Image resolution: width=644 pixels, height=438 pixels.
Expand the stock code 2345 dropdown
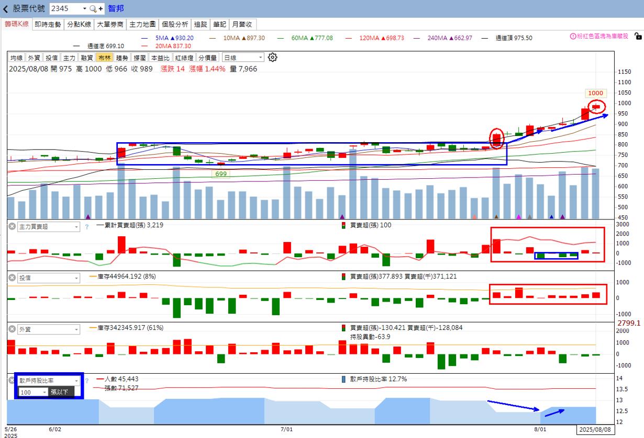84,9
